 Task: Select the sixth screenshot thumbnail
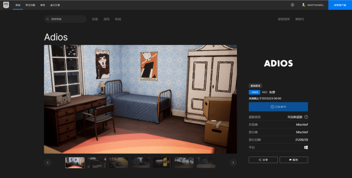184,163
